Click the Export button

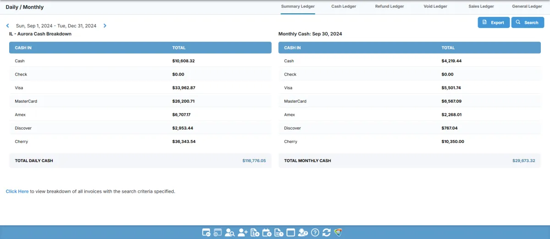pos(494,22)
